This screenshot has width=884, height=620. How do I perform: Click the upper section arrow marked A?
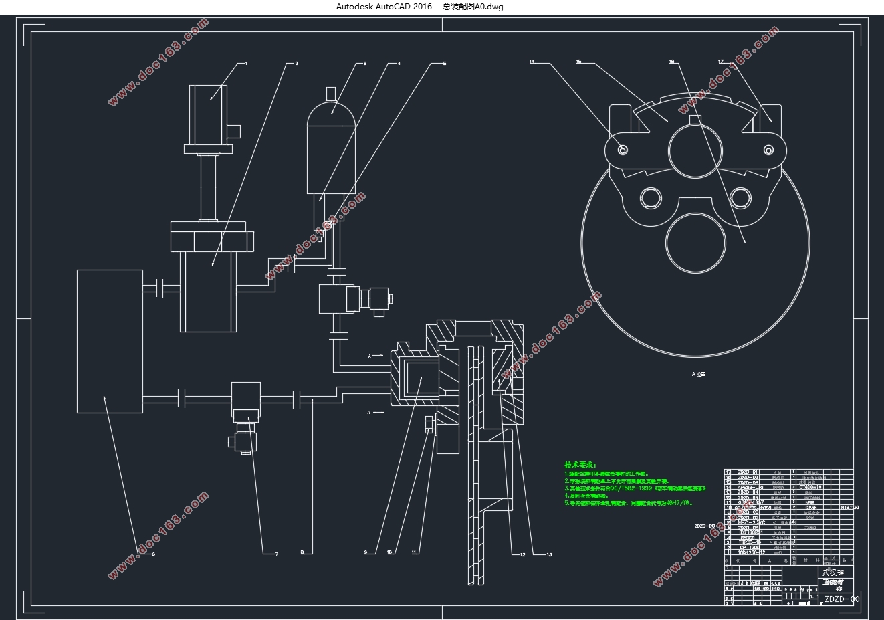tap(376, 356)
